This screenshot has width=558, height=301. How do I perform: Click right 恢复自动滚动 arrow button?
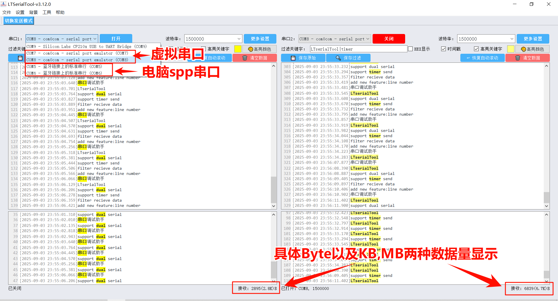pos(482,58)
